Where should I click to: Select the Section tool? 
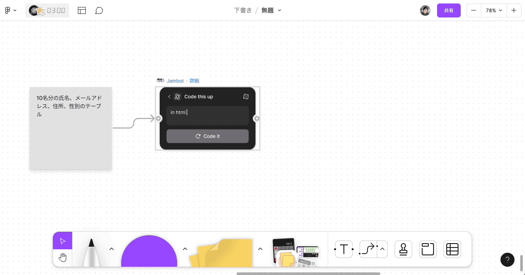(x=427, y=249)
